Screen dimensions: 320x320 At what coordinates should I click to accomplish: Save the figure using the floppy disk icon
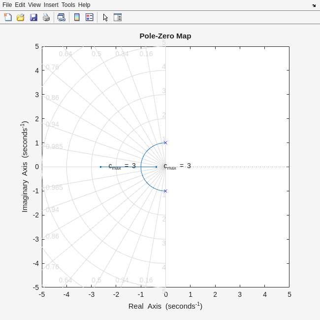click(x=33, y=17)
